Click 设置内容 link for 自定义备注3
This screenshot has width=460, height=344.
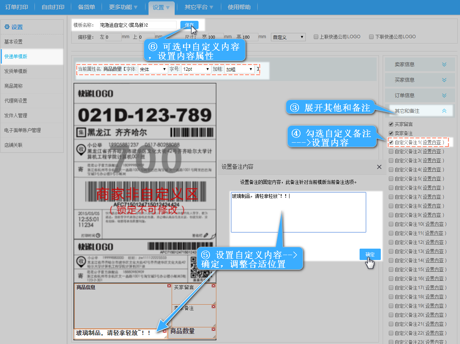click(433, 160)
